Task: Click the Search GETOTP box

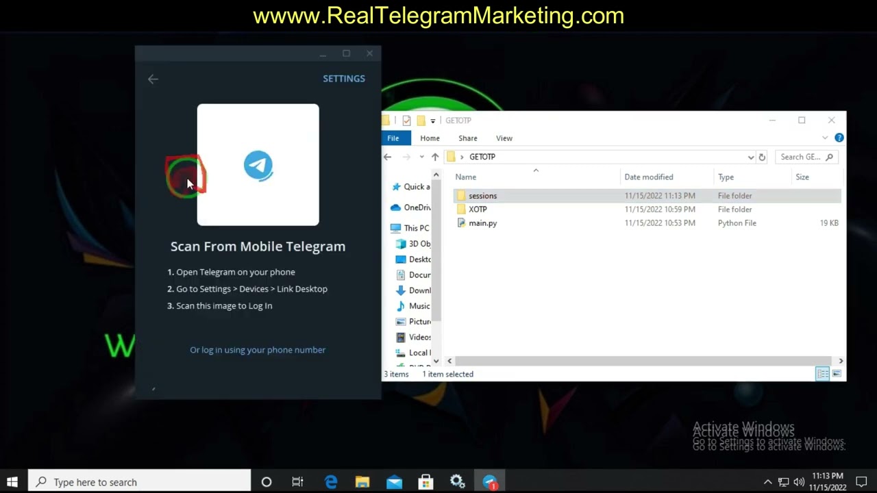Action: coord(807,157)
